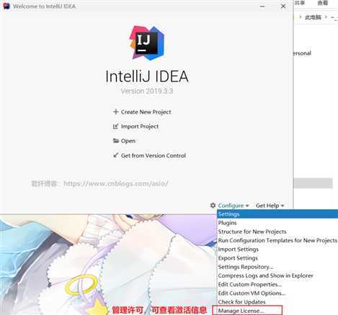Click the Import Project chart icon
Screen dimensions: 338x315
click(116, 127)
